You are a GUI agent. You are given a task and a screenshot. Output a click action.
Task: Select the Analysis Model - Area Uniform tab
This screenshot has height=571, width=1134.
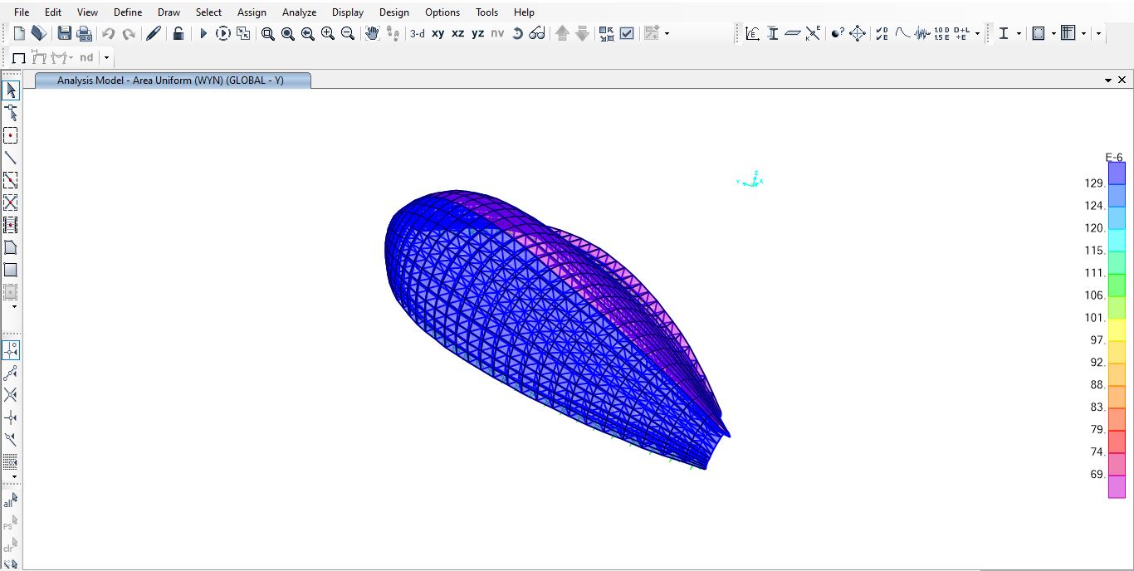click(x=172, y=81)
